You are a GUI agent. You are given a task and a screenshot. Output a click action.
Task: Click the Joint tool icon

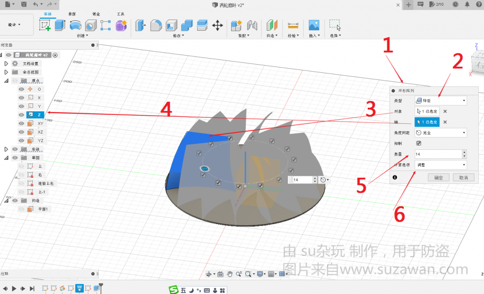pos(252,26)
